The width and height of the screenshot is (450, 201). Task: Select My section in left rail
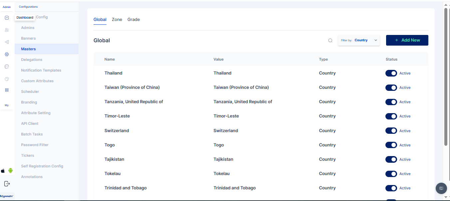pyautogui.click(x=7, y=105)
